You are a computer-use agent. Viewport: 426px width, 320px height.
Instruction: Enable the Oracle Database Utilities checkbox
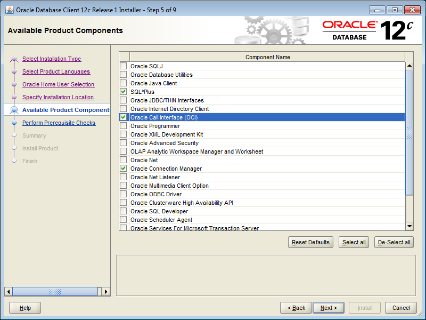point(124,74)
